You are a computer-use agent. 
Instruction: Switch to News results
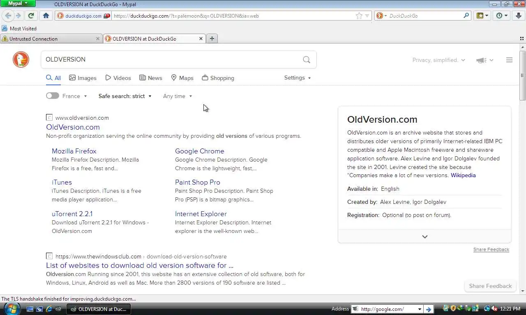coord(151,78)
